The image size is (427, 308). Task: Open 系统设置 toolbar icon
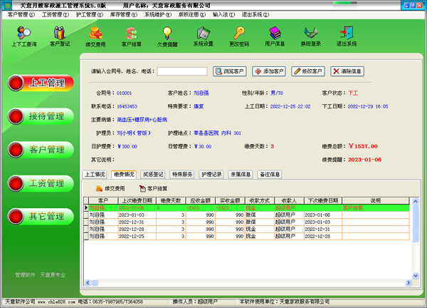point(203,36)
